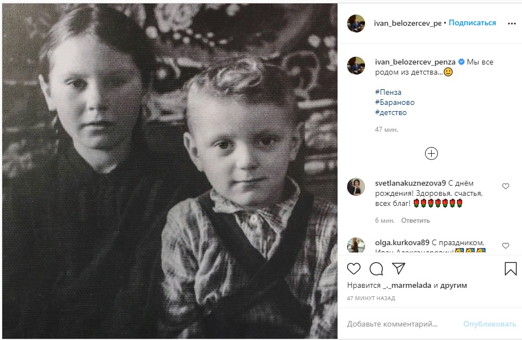
Task: Open the comment speech bubble icon
Action: point(376,269)
